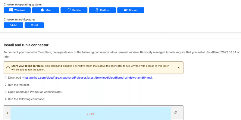Click '3. Open Command Prompt as Administrator.' step

pyautogui.click(x=33, y=92)
